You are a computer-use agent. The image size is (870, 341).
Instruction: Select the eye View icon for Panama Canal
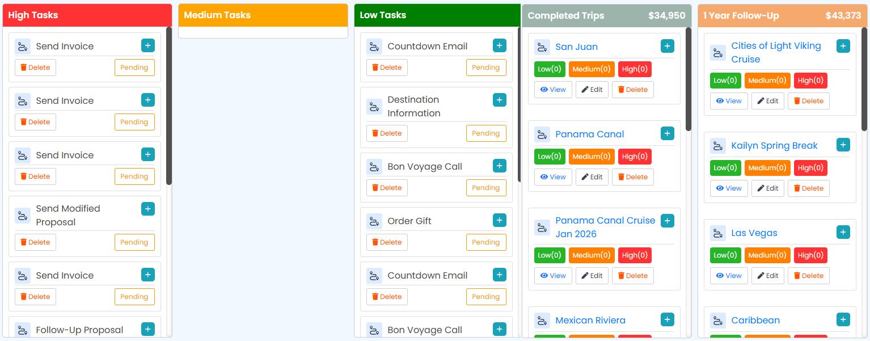[543, 176]
